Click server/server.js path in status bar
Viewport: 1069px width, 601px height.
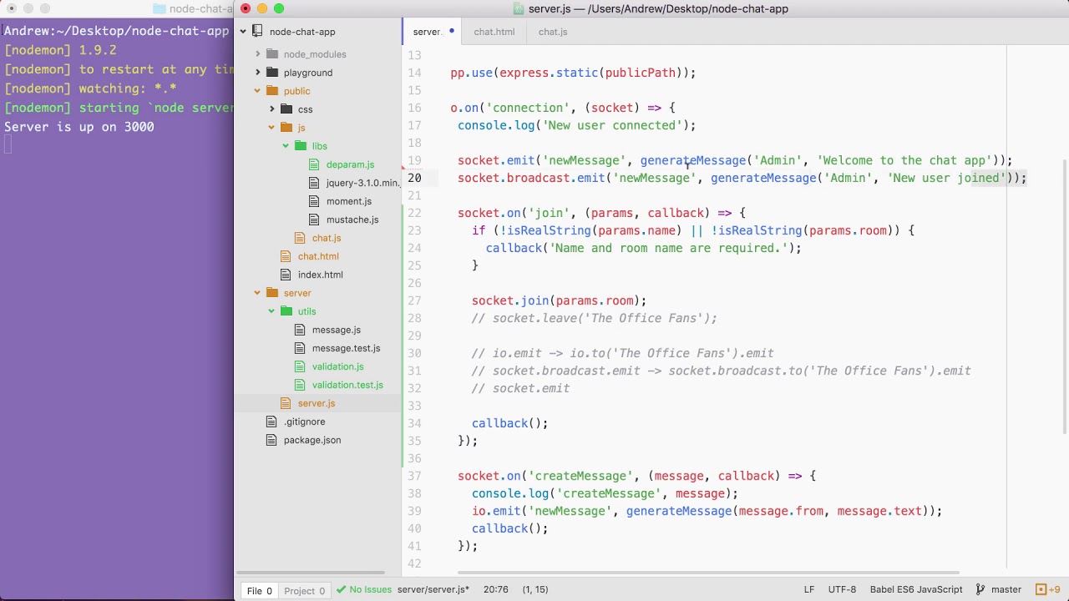click(x=433, y=589)
